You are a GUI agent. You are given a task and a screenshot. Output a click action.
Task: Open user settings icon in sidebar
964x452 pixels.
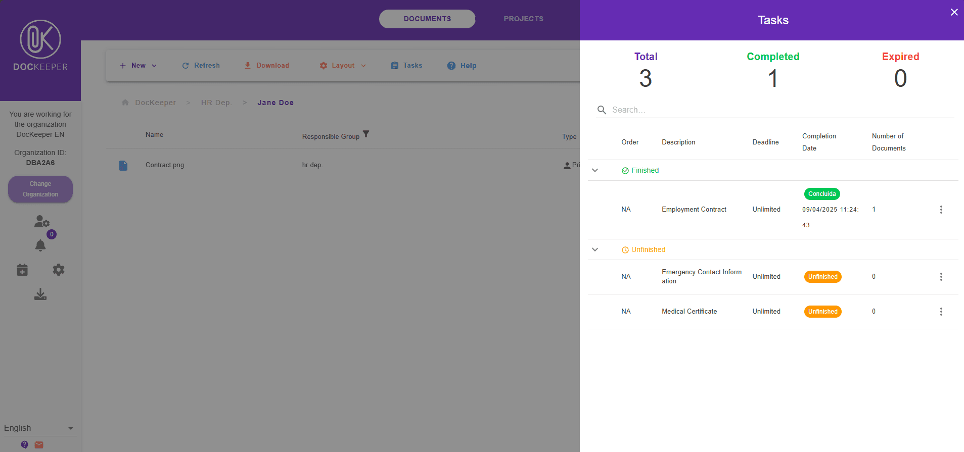[41, 221]
